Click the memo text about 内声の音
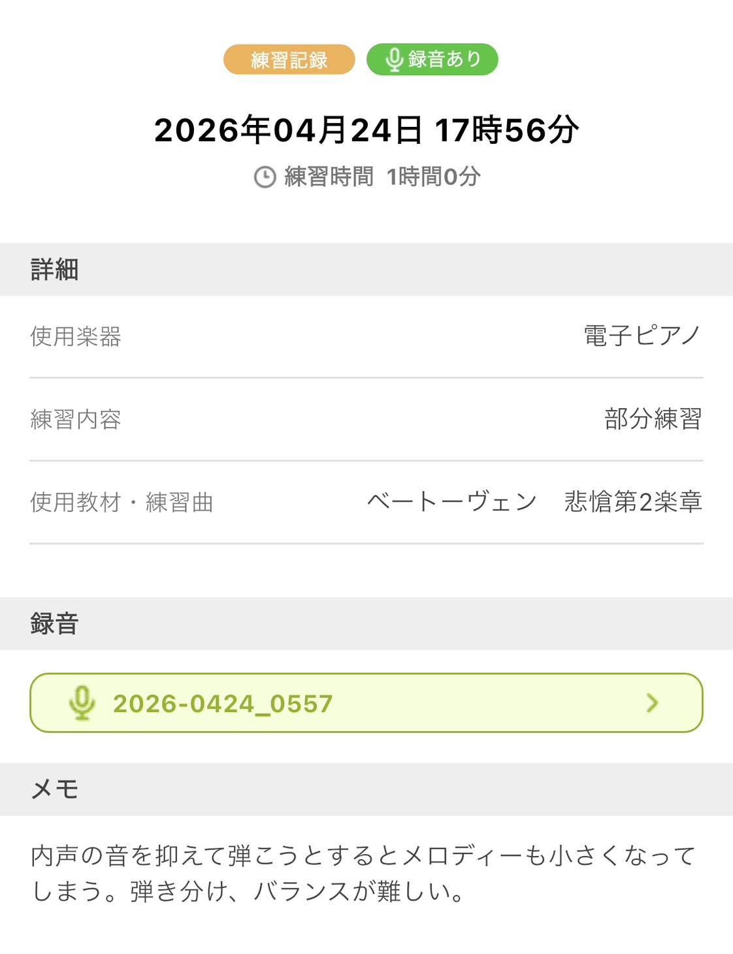 click(x=363, y=856)
